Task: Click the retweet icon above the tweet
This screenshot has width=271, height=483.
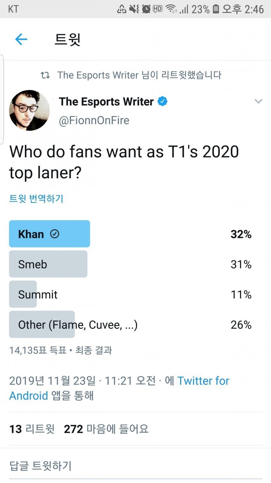Action: 45,75
